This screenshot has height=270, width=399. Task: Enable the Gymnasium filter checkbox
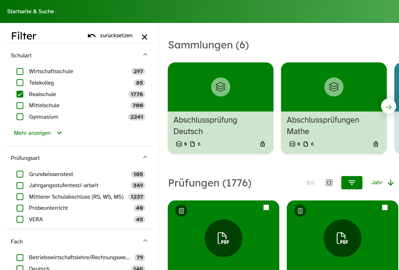(20, 117)
